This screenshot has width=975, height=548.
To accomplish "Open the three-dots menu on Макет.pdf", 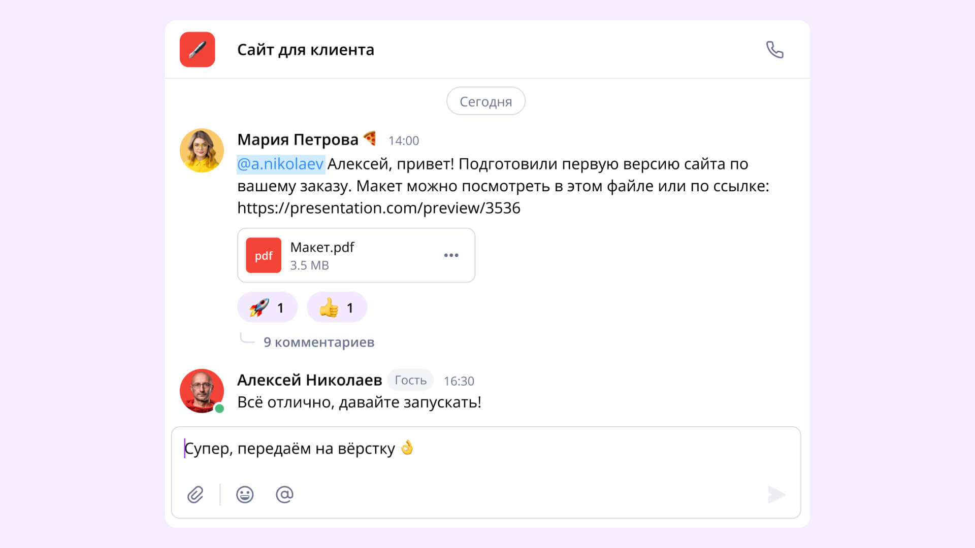I will (451, 255).
